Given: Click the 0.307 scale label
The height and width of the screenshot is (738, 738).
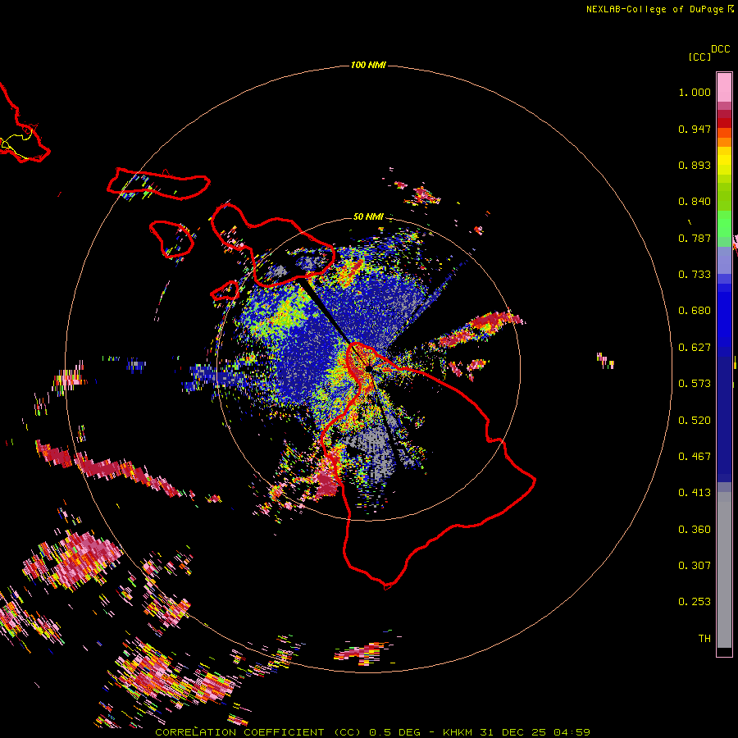Looking at the screenshot, I should click(x=695, y=566).
